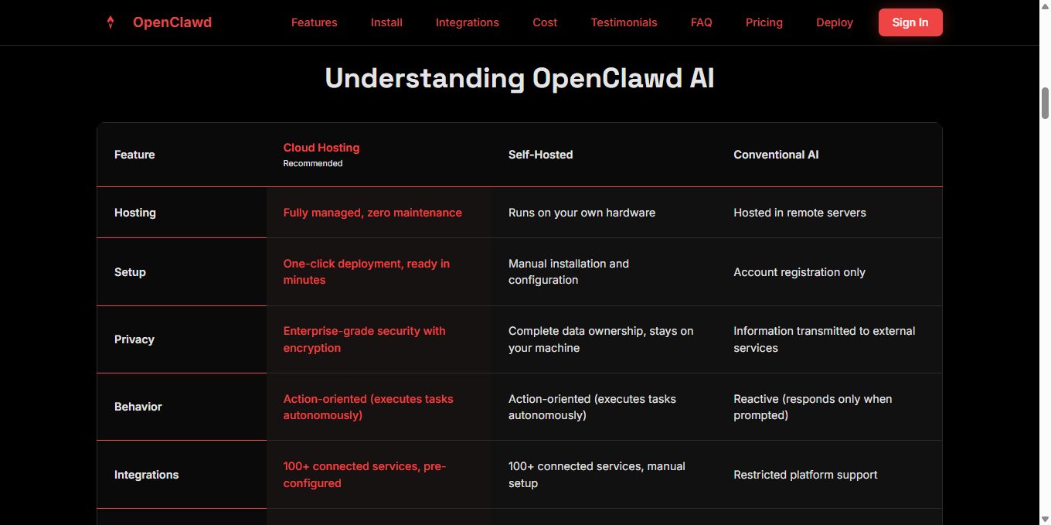Click the OpenClawd flame logo icon

point(111,22)
